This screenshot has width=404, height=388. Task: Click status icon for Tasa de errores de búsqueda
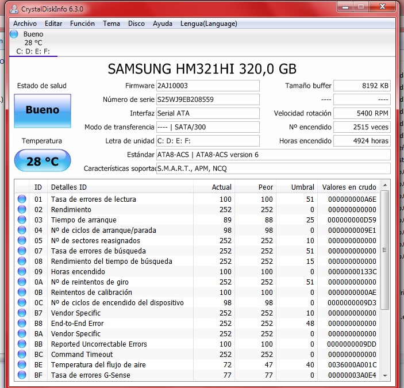pyautogui.click(x=22, y=251)
